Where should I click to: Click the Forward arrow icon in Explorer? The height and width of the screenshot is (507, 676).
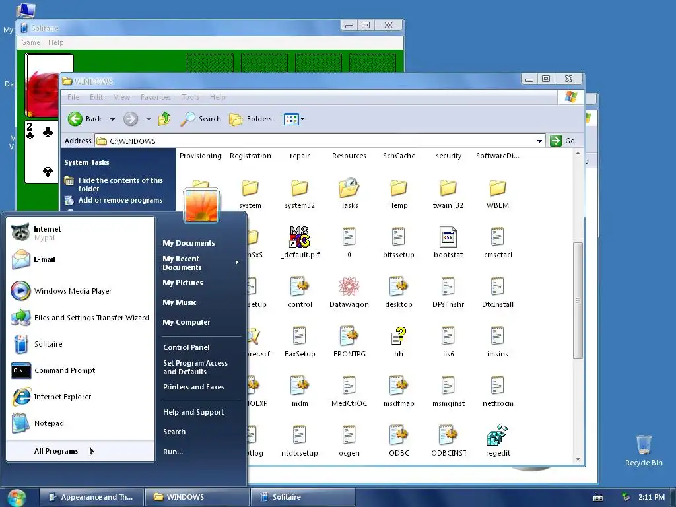(x=131, y=119)
